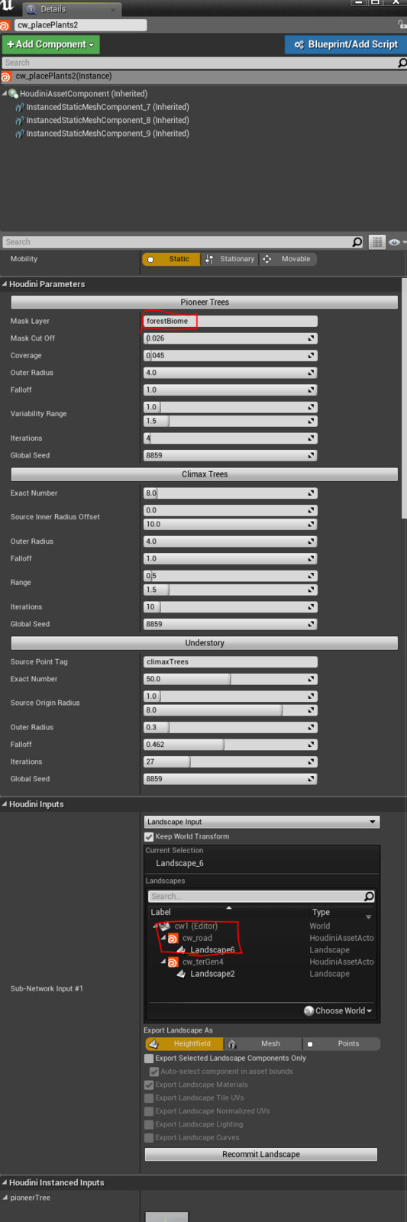Click the InstancedStaticMeshComponent_7 icon

click(x=20, y=108)
